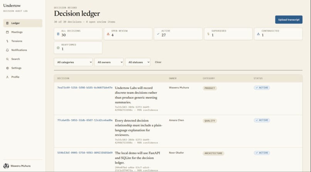This screenshot has height=172, width=311.
Task: Go to the Profile page
Action: pyautogui.click(x=23, y=77)
